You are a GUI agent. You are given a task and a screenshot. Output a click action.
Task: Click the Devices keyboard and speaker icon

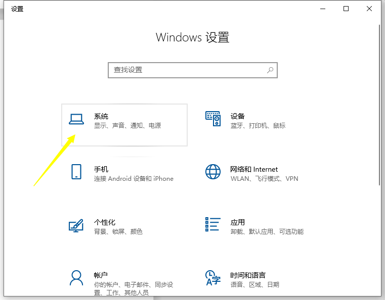tap(213, 119)
